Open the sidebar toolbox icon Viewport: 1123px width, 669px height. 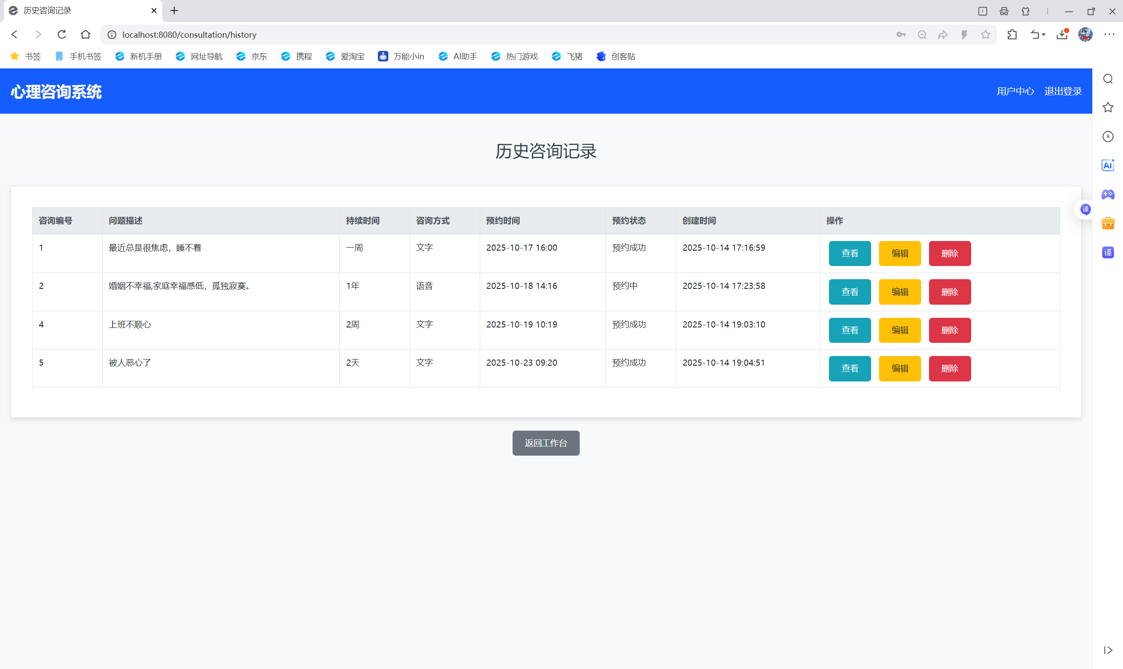pos(1108,223)
